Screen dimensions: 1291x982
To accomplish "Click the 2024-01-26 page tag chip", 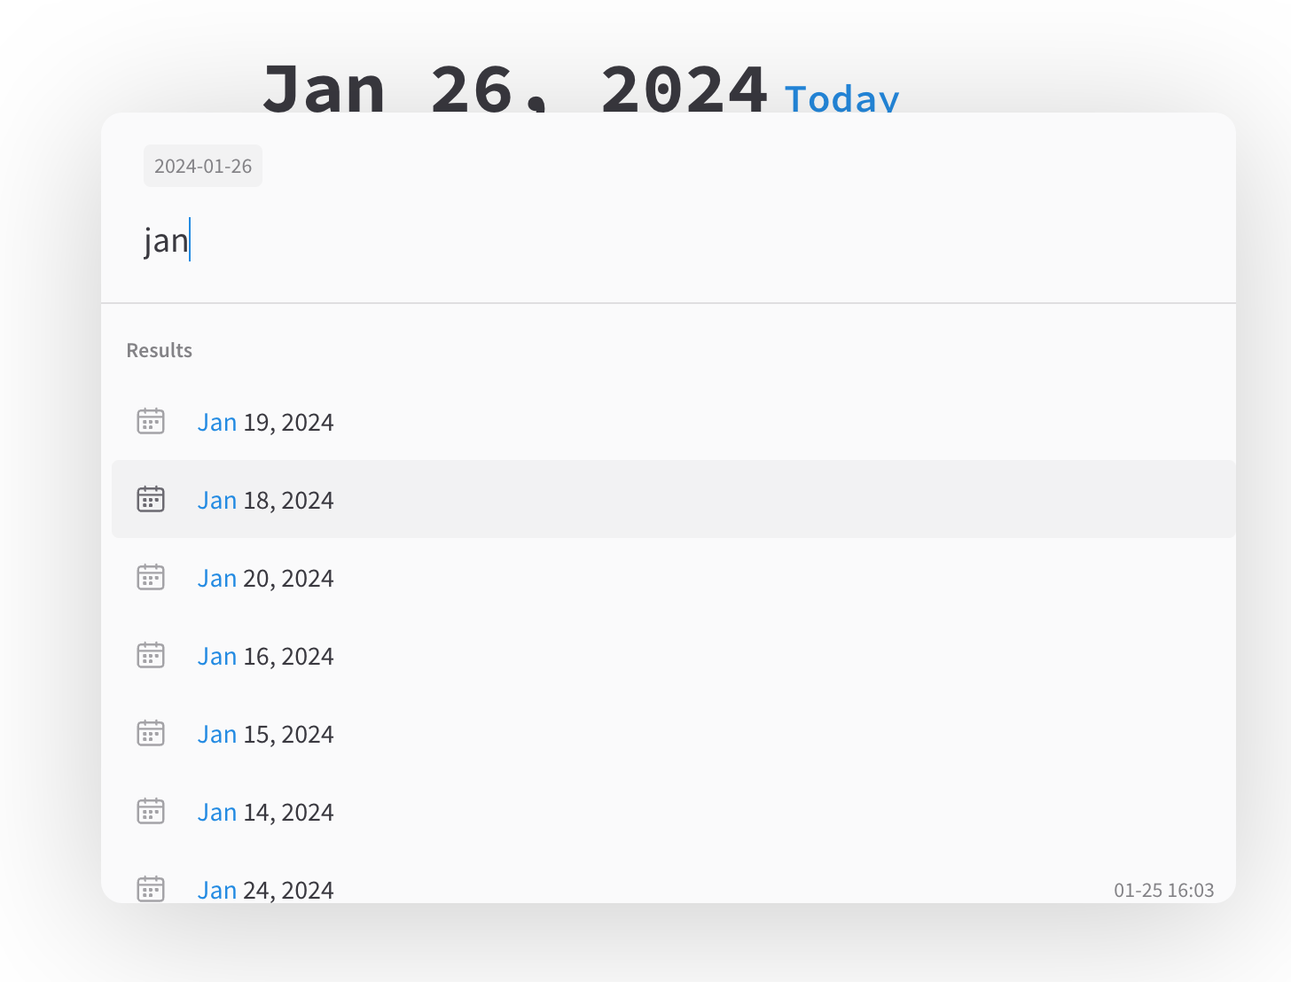I will 203,166.
